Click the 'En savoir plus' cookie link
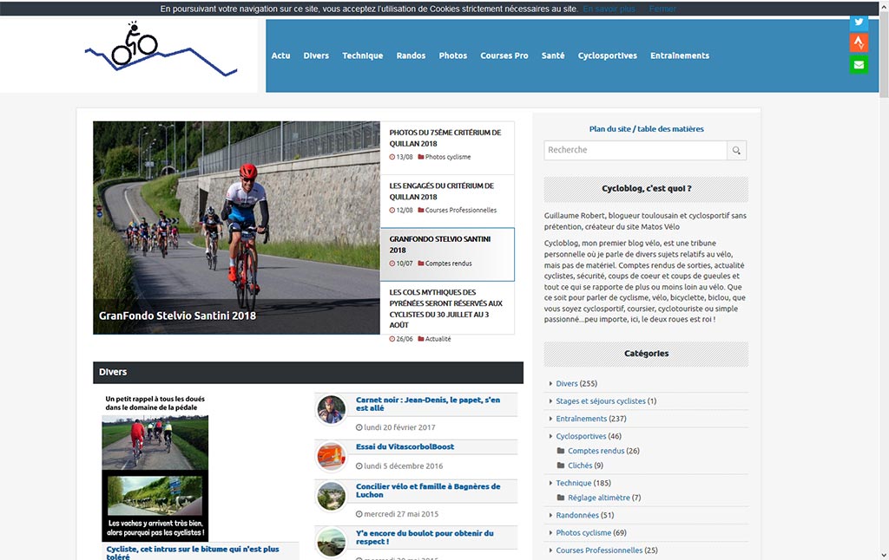Viewport: 889px width, 560px height. pos(609,9)
